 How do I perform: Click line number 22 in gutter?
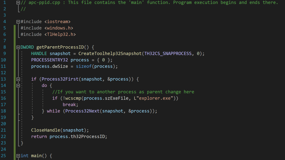click(4, 136)
